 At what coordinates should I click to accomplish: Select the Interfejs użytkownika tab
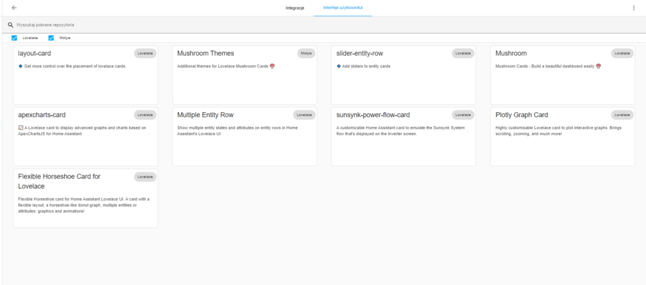pyautogui.click(x=343, y=8)
